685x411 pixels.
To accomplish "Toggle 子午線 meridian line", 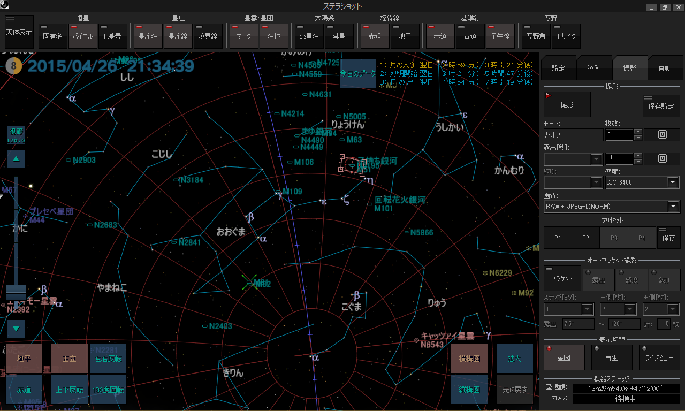I will (500, 36).
